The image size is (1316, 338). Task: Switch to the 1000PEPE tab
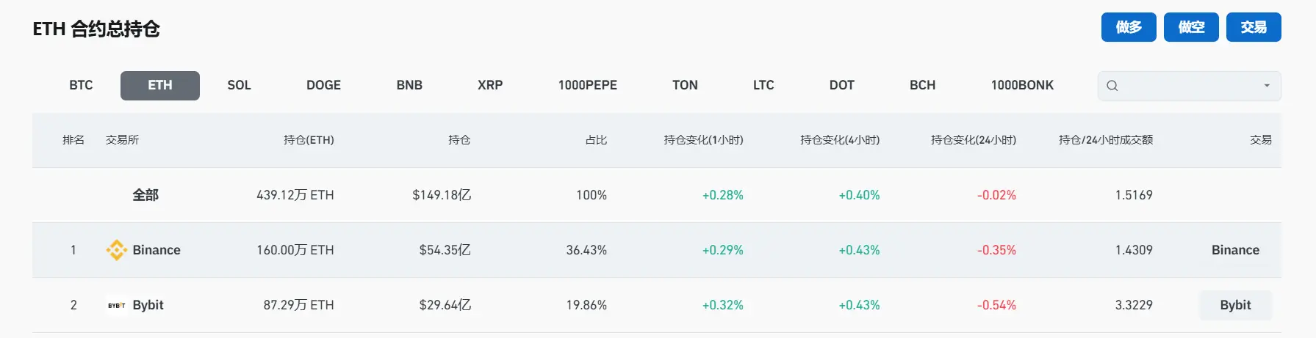tap(587, 85)
